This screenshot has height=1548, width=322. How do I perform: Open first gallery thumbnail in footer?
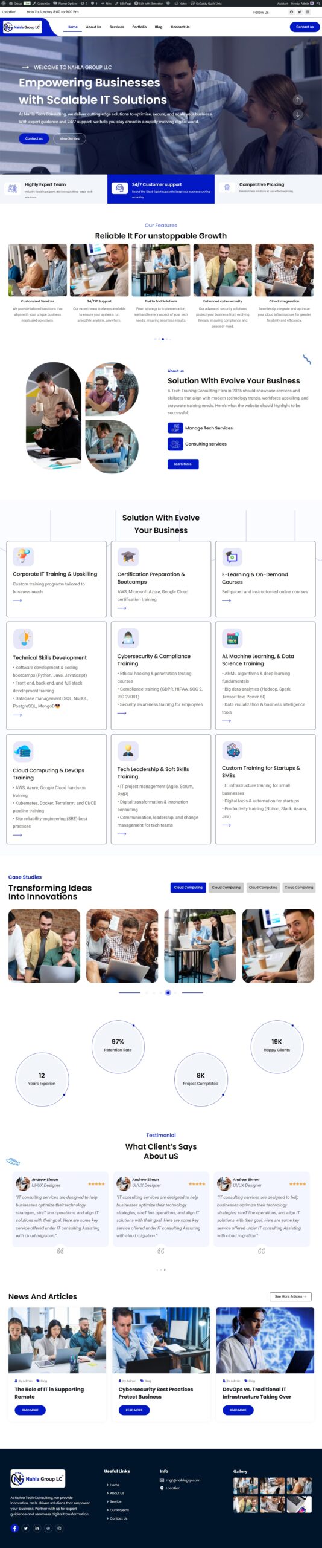point(245,1485)
